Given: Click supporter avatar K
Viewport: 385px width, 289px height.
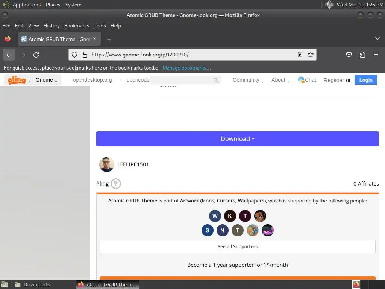Looking at the screenshot, I should pos(230,216).
